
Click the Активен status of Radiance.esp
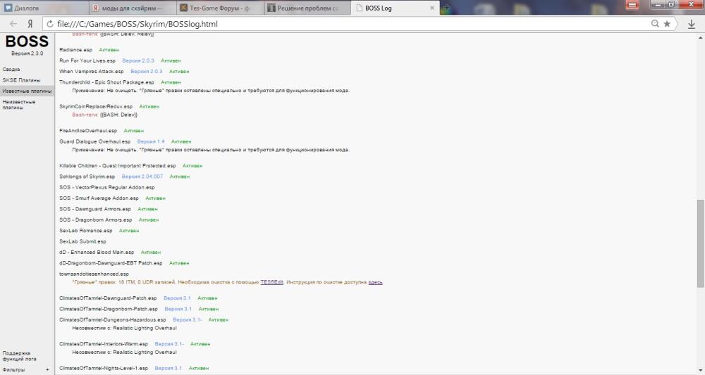pos(109,50)
